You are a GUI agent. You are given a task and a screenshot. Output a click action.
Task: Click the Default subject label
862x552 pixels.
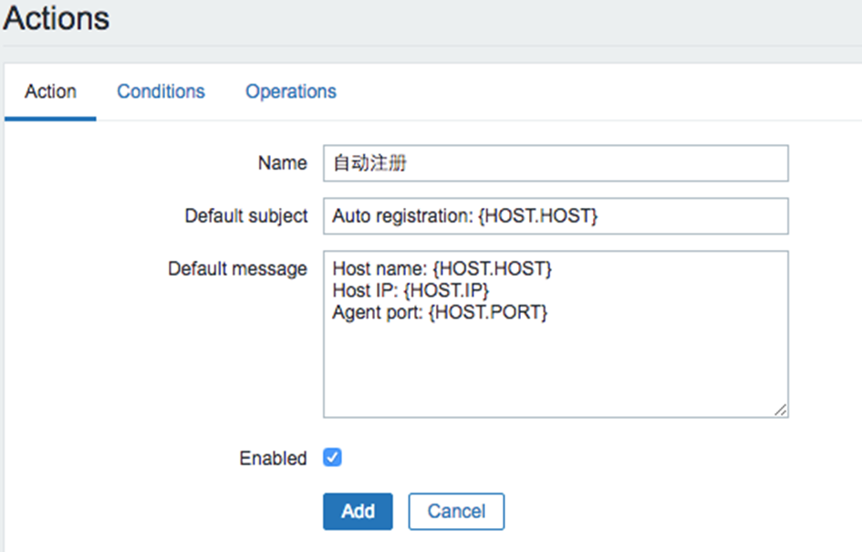pyautogui.click(x=246, y=215)
